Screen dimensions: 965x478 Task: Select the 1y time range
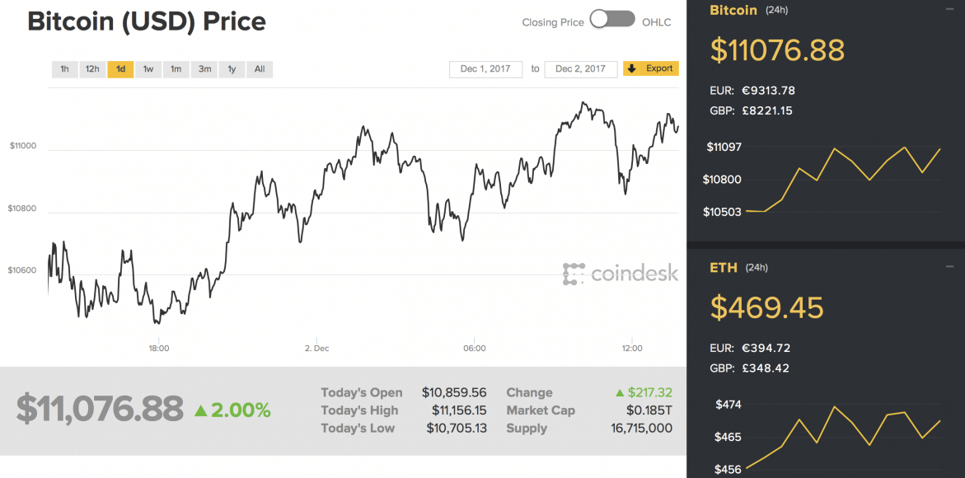click(232, 69)
